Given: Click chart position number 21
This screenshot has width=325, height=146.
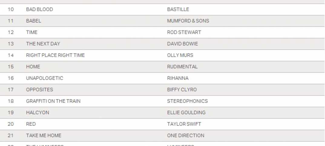Looking at the screenshot, I should (11, 136).
